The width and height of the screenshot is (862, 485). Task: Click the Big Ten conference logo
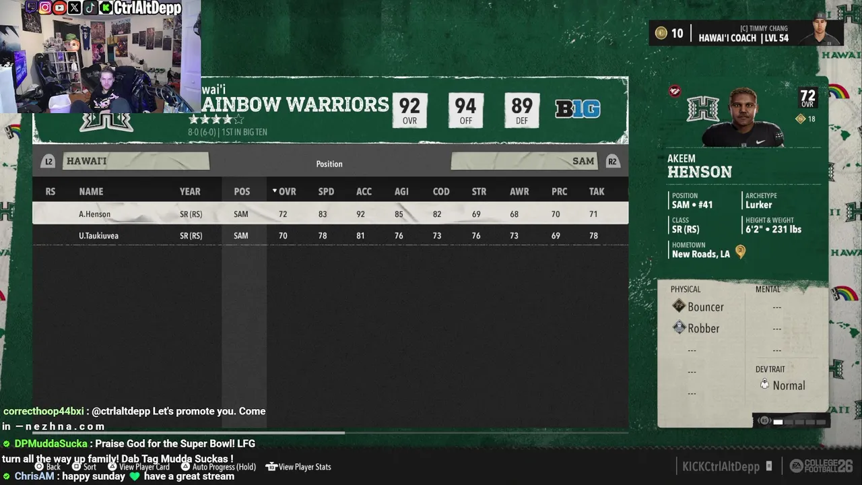tap(577, 109)
